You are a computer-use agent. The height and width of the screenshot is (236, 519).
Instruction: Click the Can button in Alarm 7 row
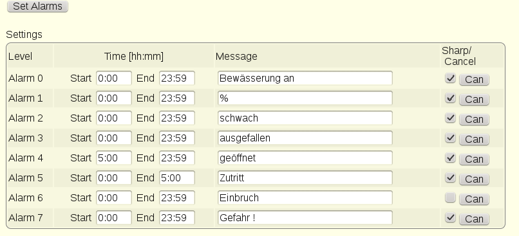474,219
